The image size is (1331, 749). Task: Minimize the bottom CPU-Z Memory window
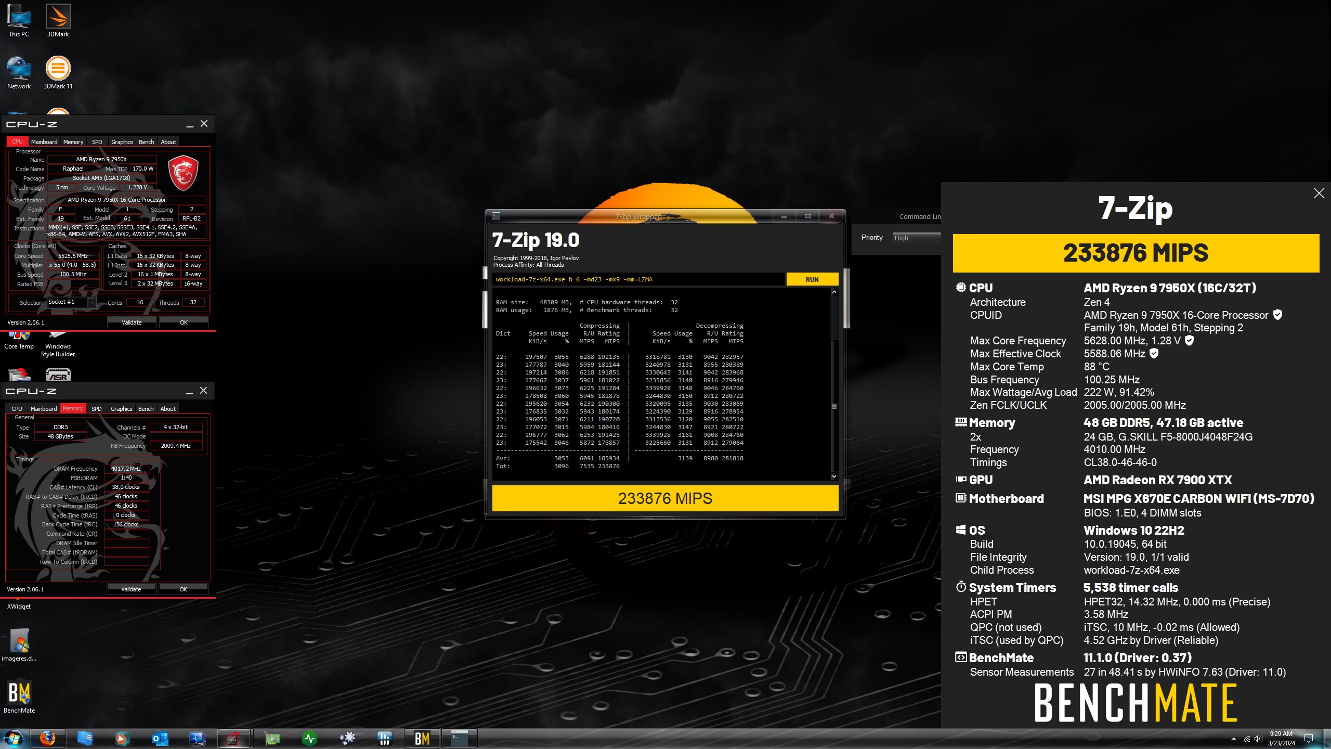point(189,391)
